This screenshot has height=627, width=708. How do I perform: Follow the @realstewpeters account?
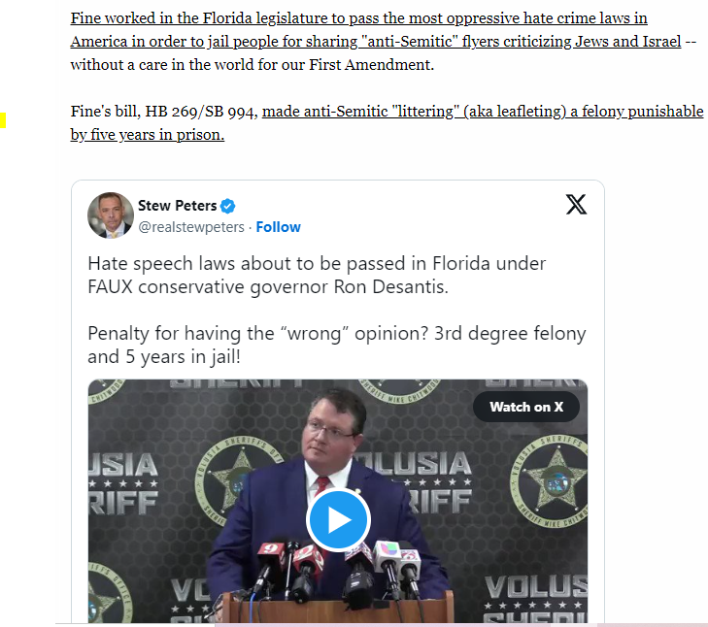278,226
